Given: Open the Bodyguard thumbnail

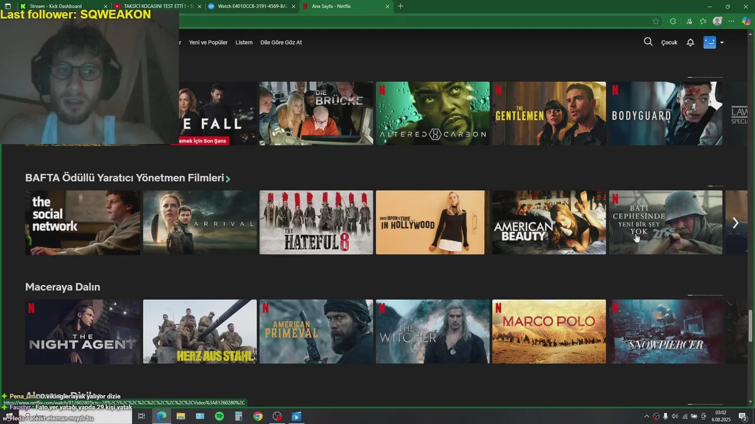Looking at the screenshot, I should coord(665,113).
